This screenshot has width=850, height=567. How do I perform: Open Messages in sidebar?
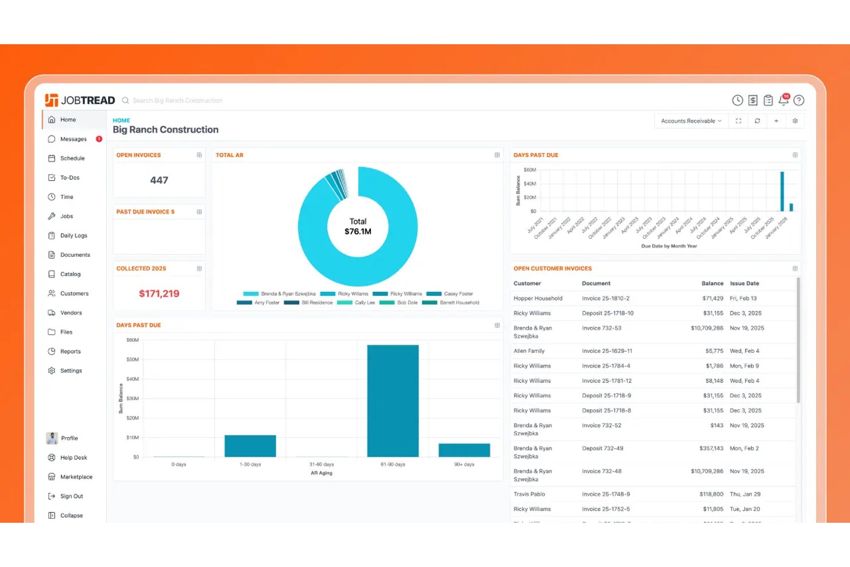[x=74, y=139]
